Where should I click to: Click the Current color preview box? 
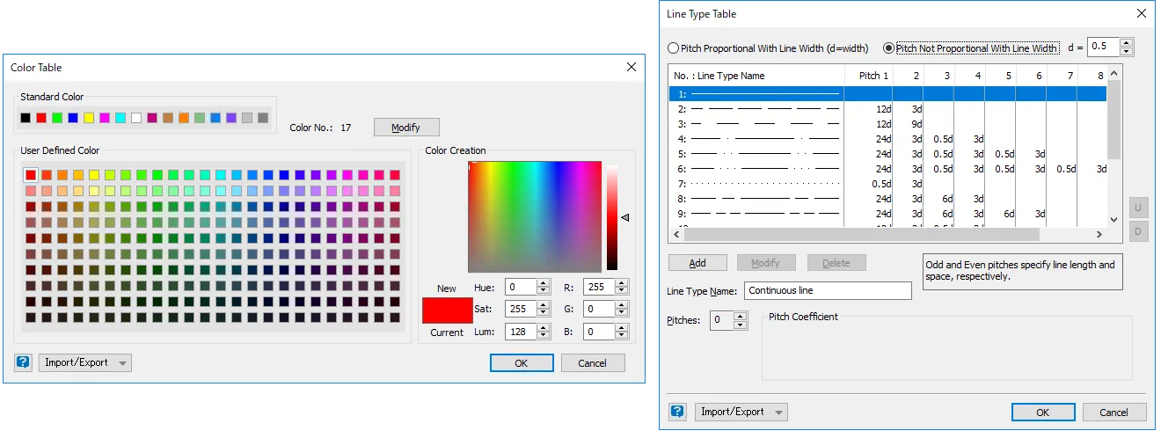click(447, 310)
